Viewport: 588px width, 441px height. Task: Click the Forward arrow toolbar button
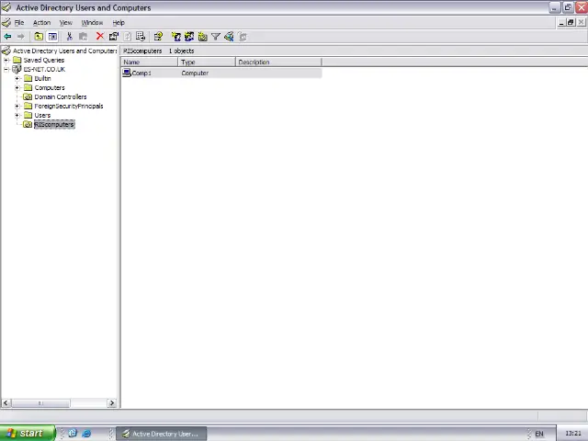[x=20, y=37]
